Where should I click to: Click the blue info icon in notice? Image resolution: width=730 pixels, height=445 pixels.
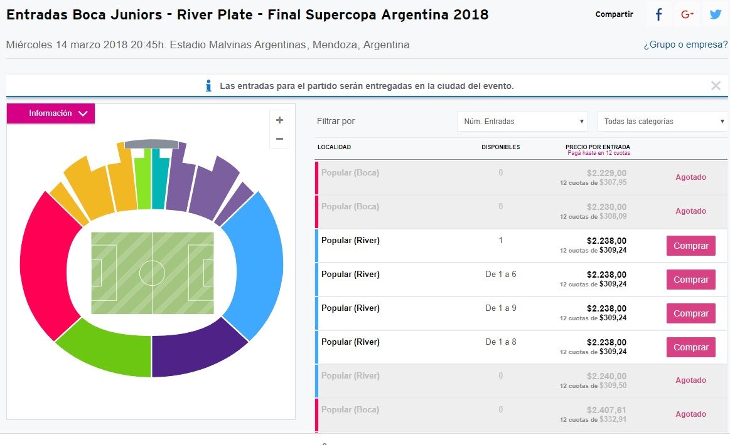pos(209,86)
